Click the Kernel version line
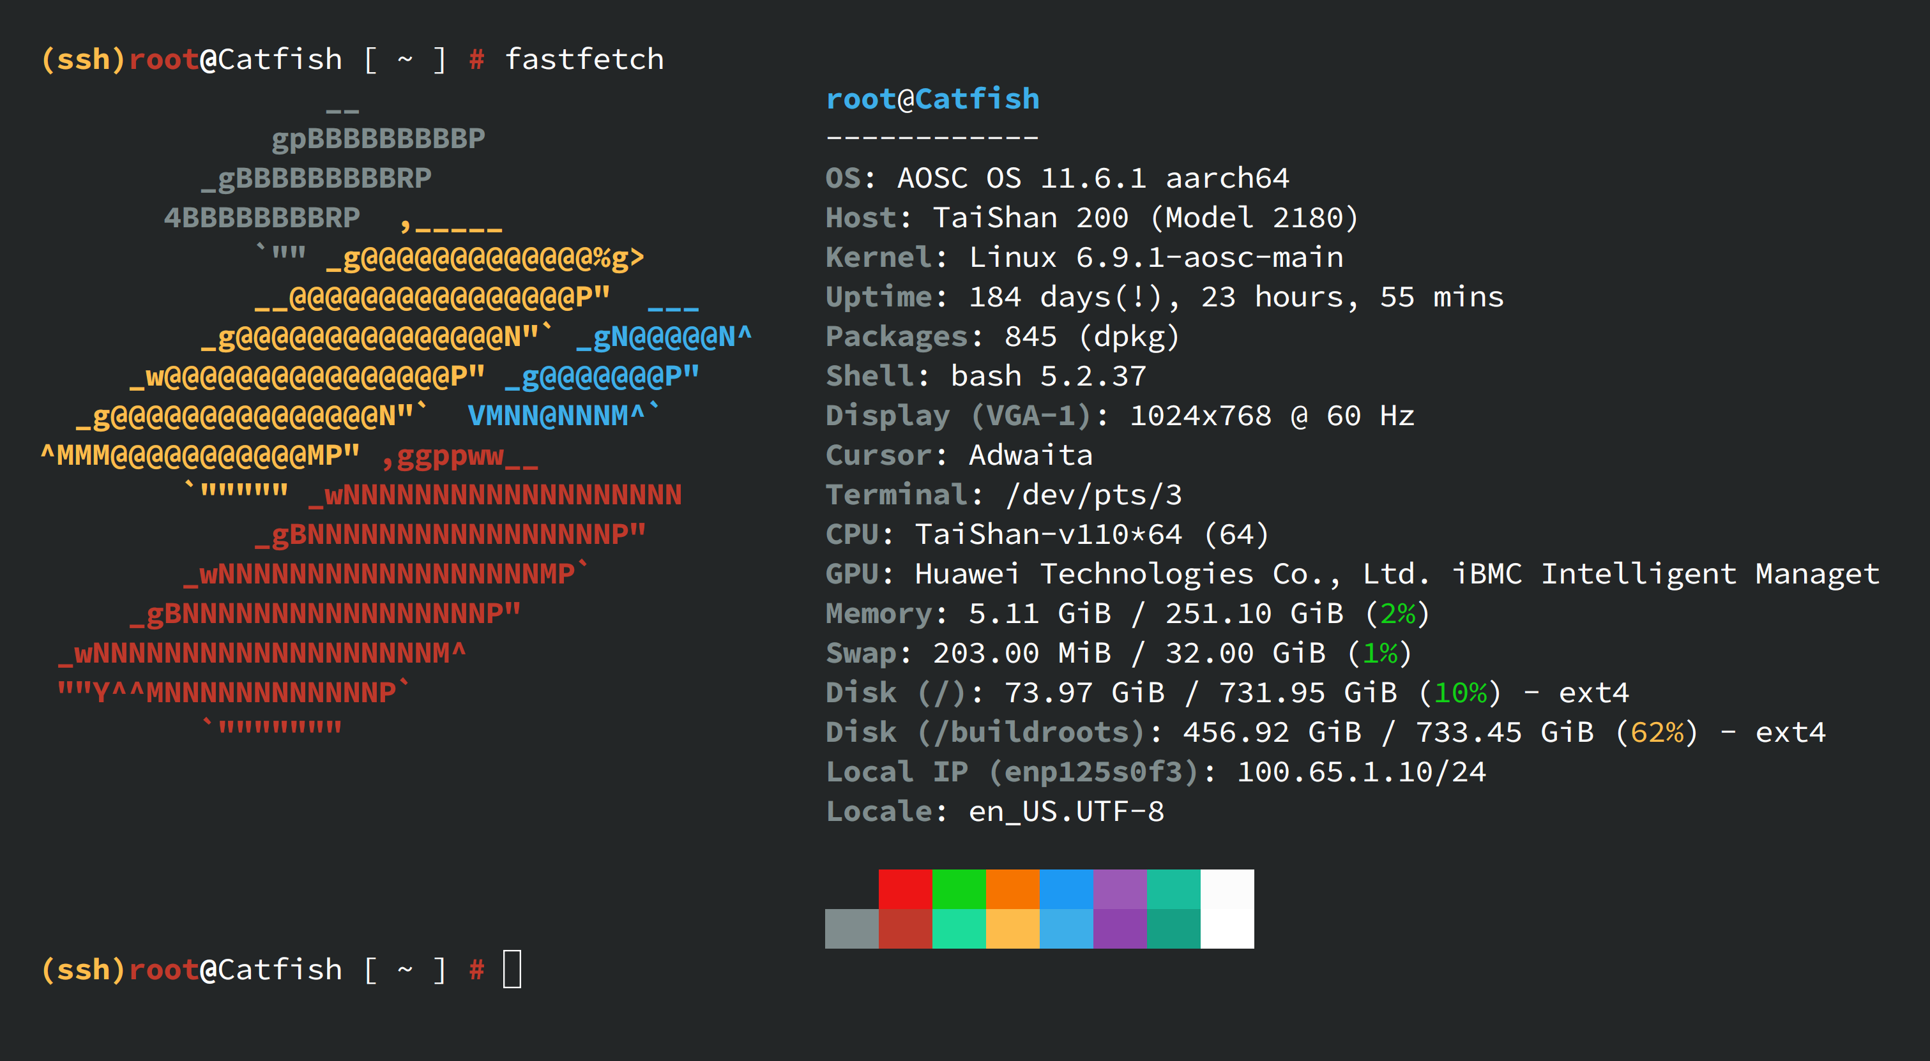This screenshot has width=1930, height=1061. 1083,257
